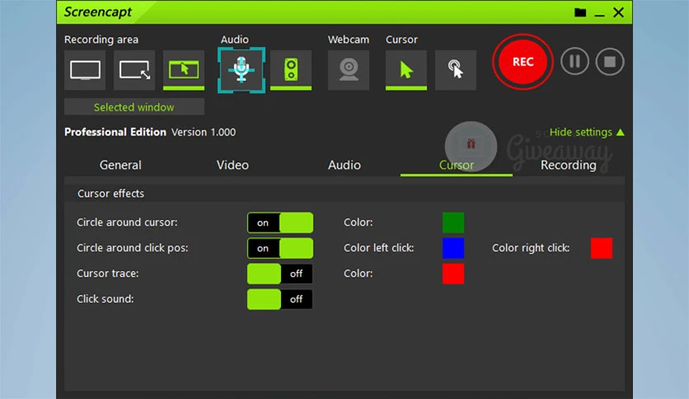Select the window recording area icon
689x399 pixels.
[184, 70]
